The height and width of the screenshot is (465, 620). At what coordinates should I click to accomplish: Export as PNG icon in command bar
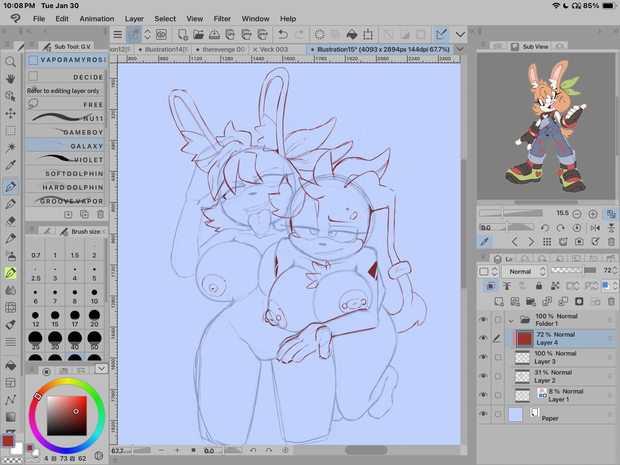coord(246,34)
